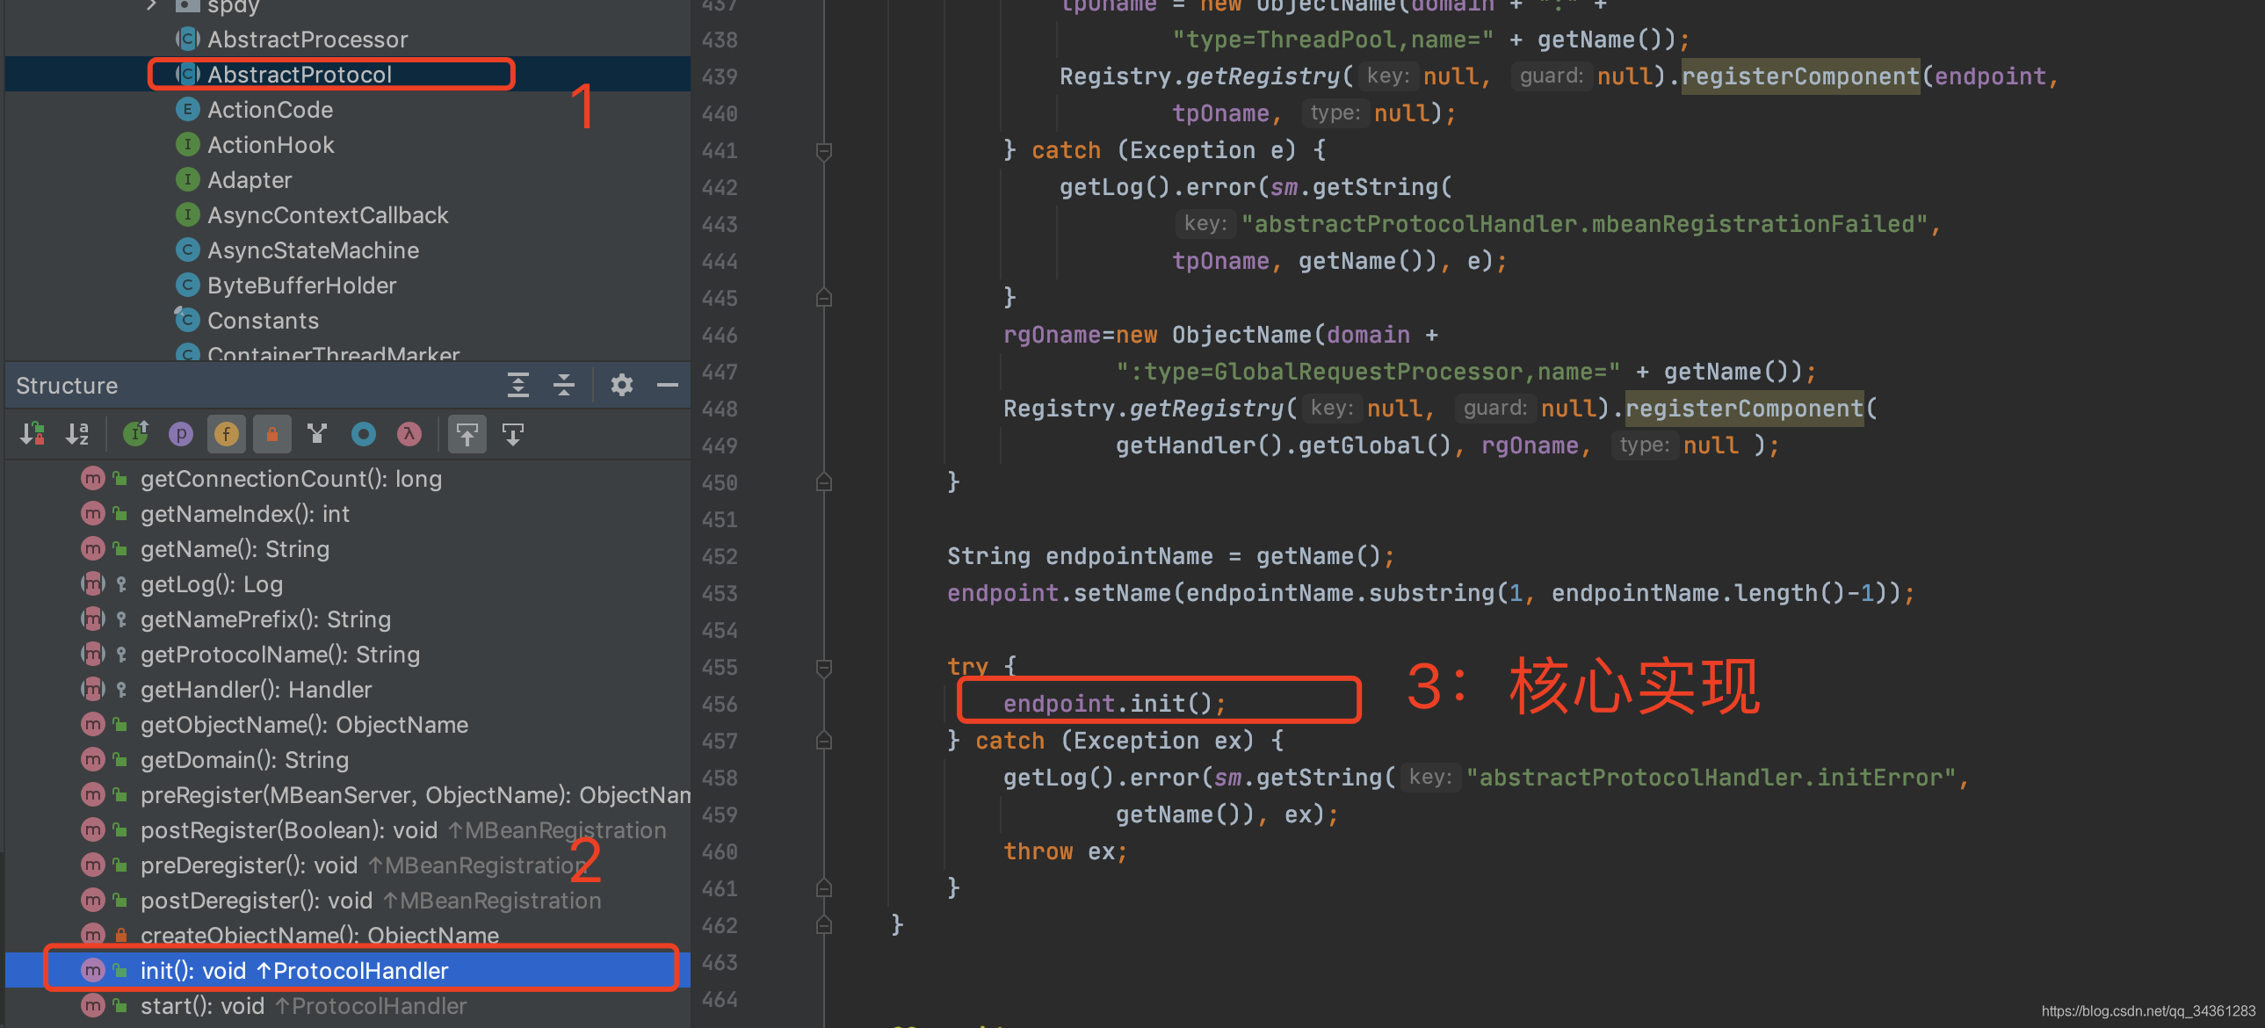The image size is (2265, 1028).
Task: Select getProtocolName(): String in Structure
Action: (x=347, y=655)
